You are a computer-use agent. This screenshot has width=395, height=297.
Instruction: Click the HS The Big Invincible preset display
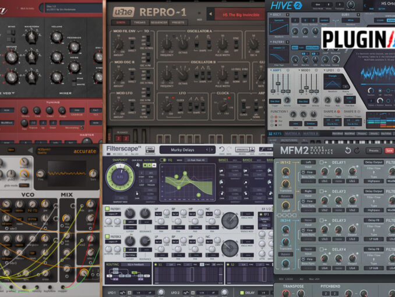[241, 15]
